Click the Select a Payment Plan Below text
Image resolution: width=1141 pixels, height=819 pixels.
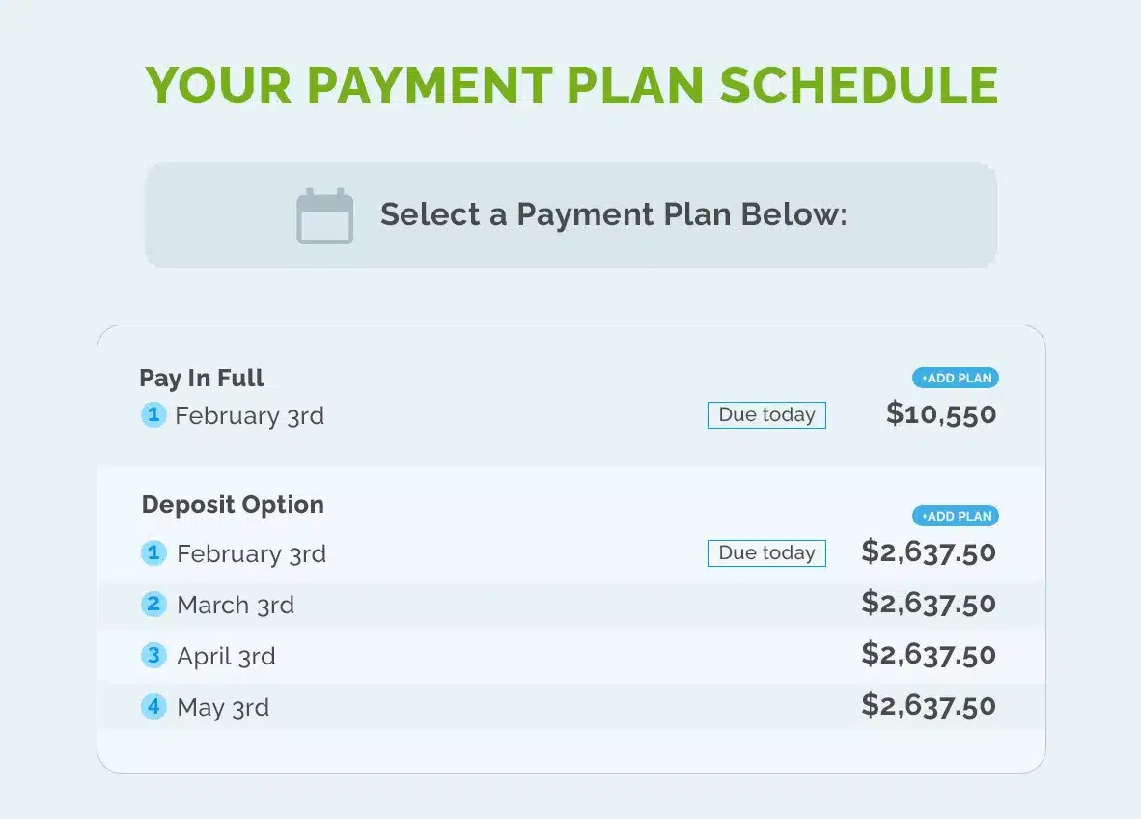(613, 214)
